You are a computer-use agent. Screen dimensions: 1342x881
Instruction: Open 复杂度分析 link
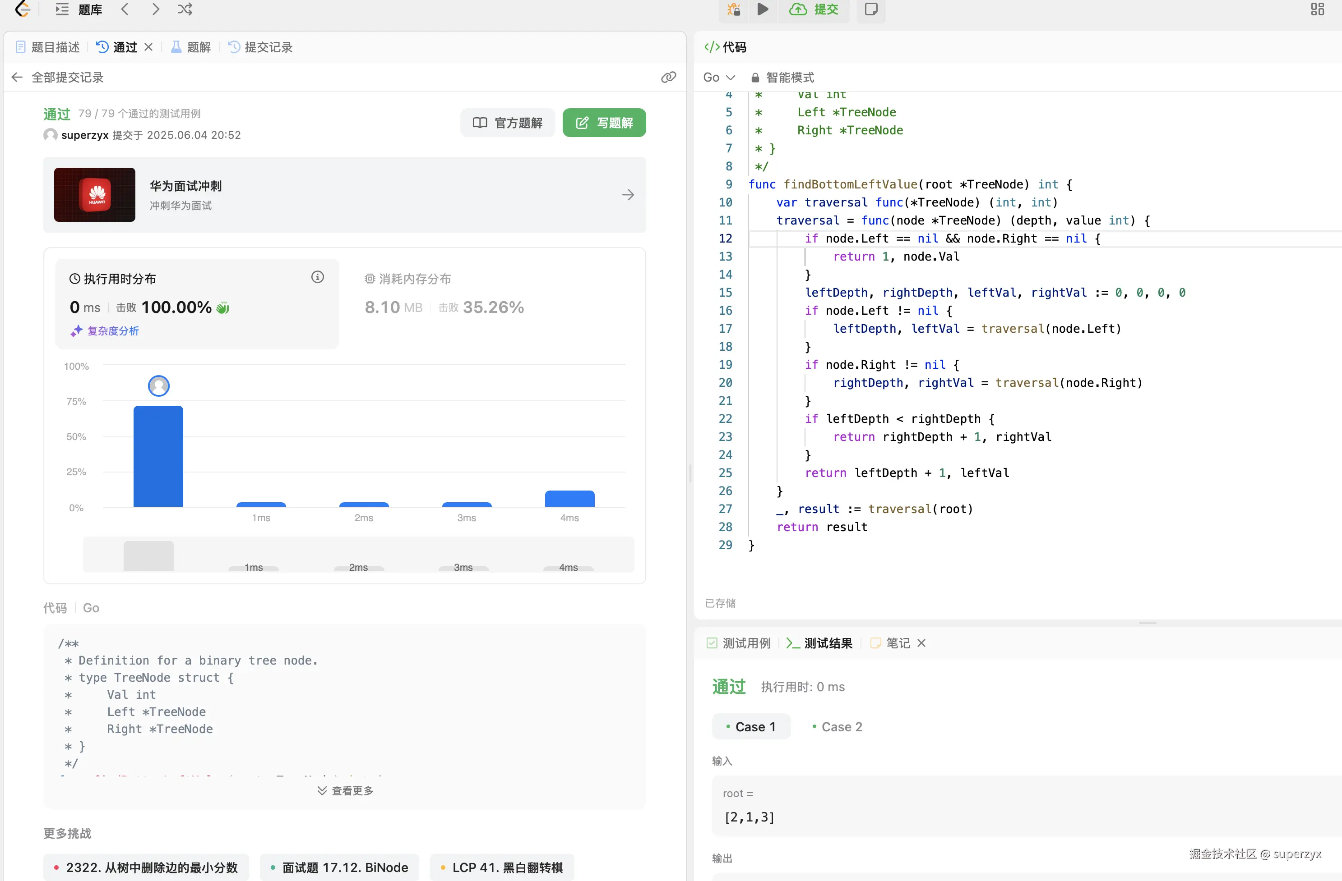[112, 330]
